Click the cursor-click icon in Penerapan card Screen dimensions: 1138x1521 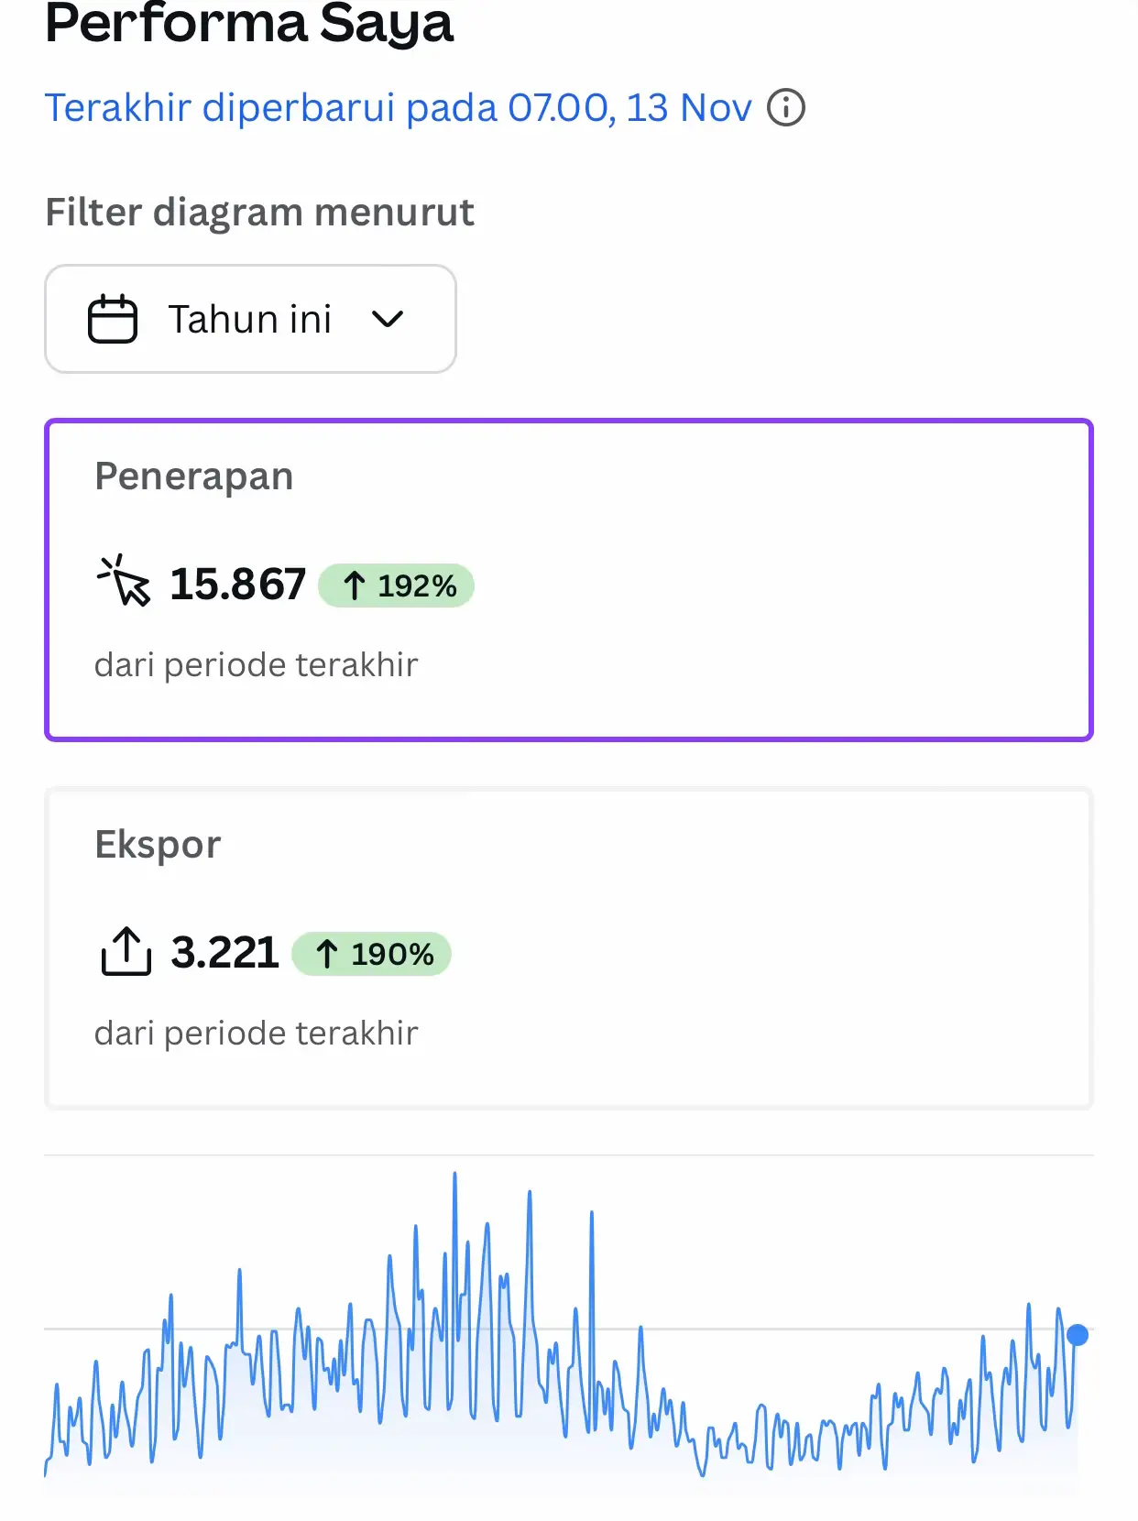click(x=125, y=582)
